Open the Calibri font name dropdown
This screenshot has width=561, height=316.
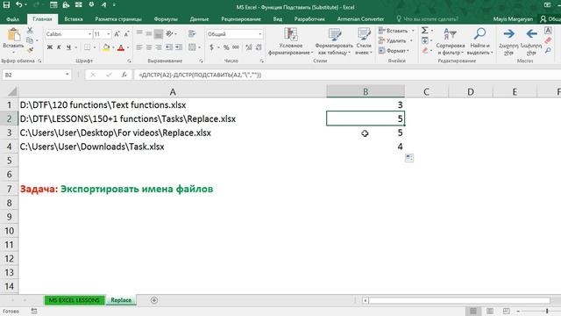pyautogui.click(x=89, y=34)
